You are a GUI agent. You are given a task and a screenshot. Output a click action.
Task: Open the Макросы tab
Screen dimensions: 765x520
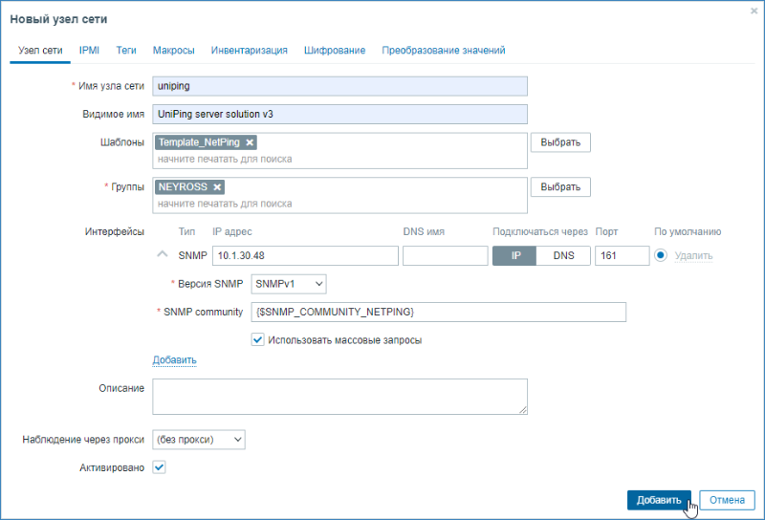click(x=174, y=51)
